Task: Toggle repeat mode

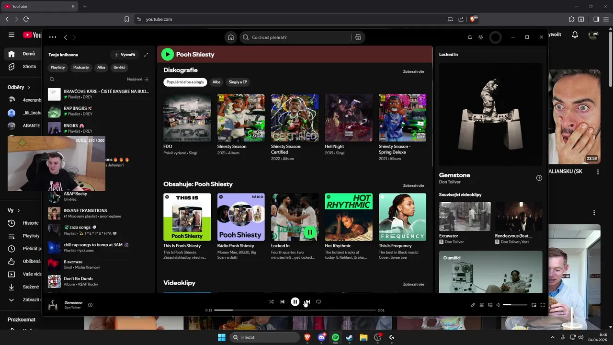Action: click(x=318, y=302)
